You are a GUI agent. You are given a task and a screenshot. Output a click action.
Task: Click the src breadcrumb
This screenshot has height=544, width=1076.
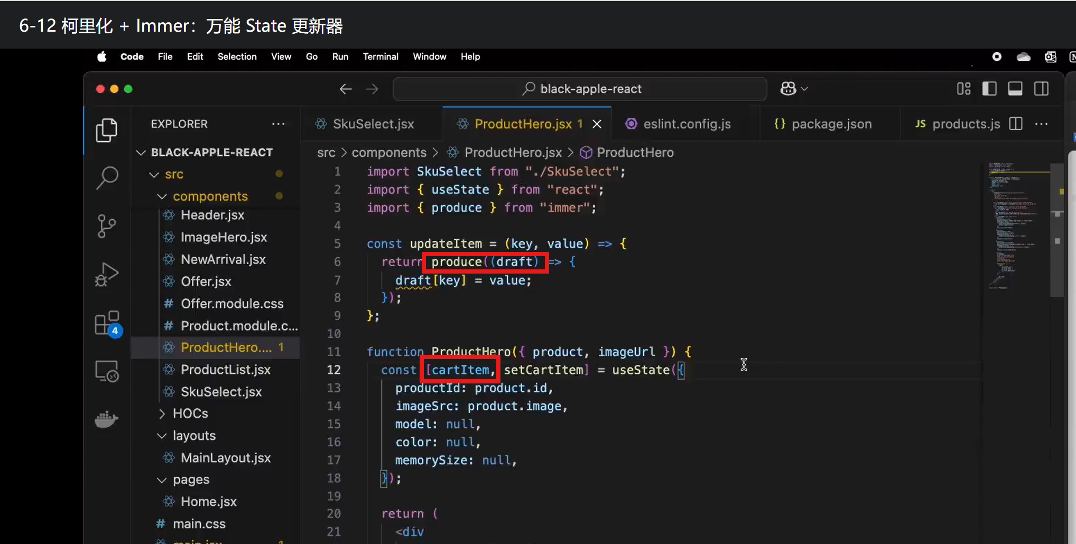326,153
